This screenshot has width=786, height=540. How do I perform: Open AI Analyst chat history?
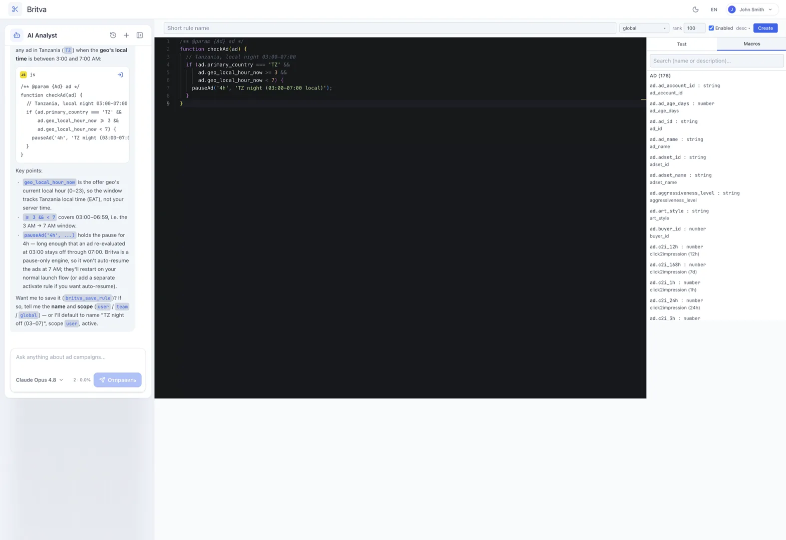coord(113,35)
